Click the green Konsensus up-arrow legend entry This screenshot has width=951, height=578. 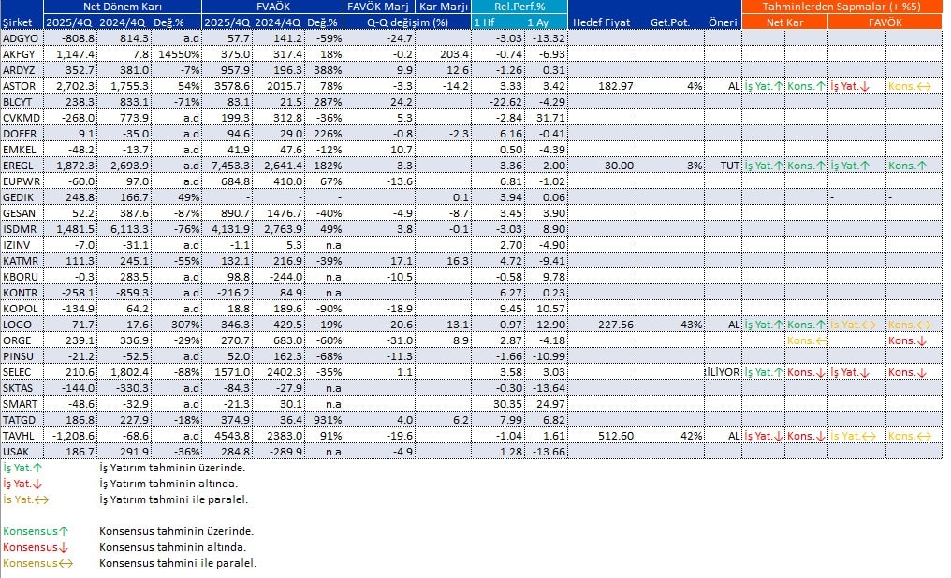(37, 531)
